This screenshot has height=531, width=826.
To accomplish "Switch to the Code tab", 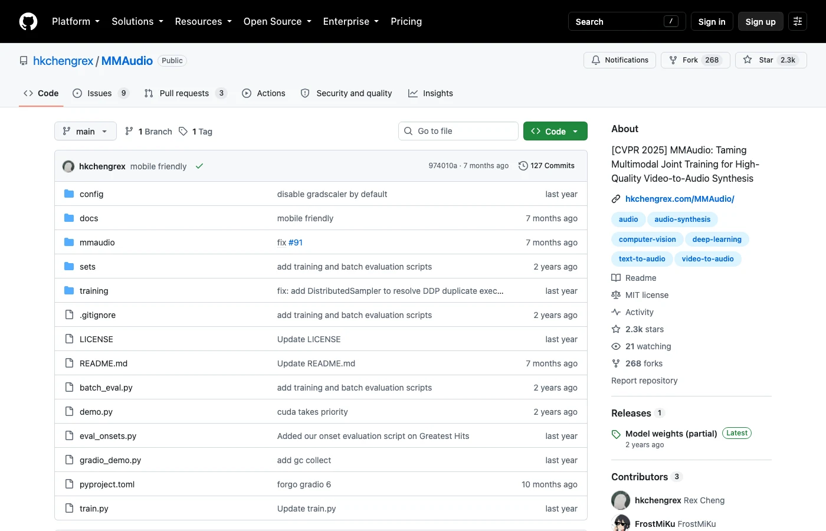I will (x=41, y=93).
